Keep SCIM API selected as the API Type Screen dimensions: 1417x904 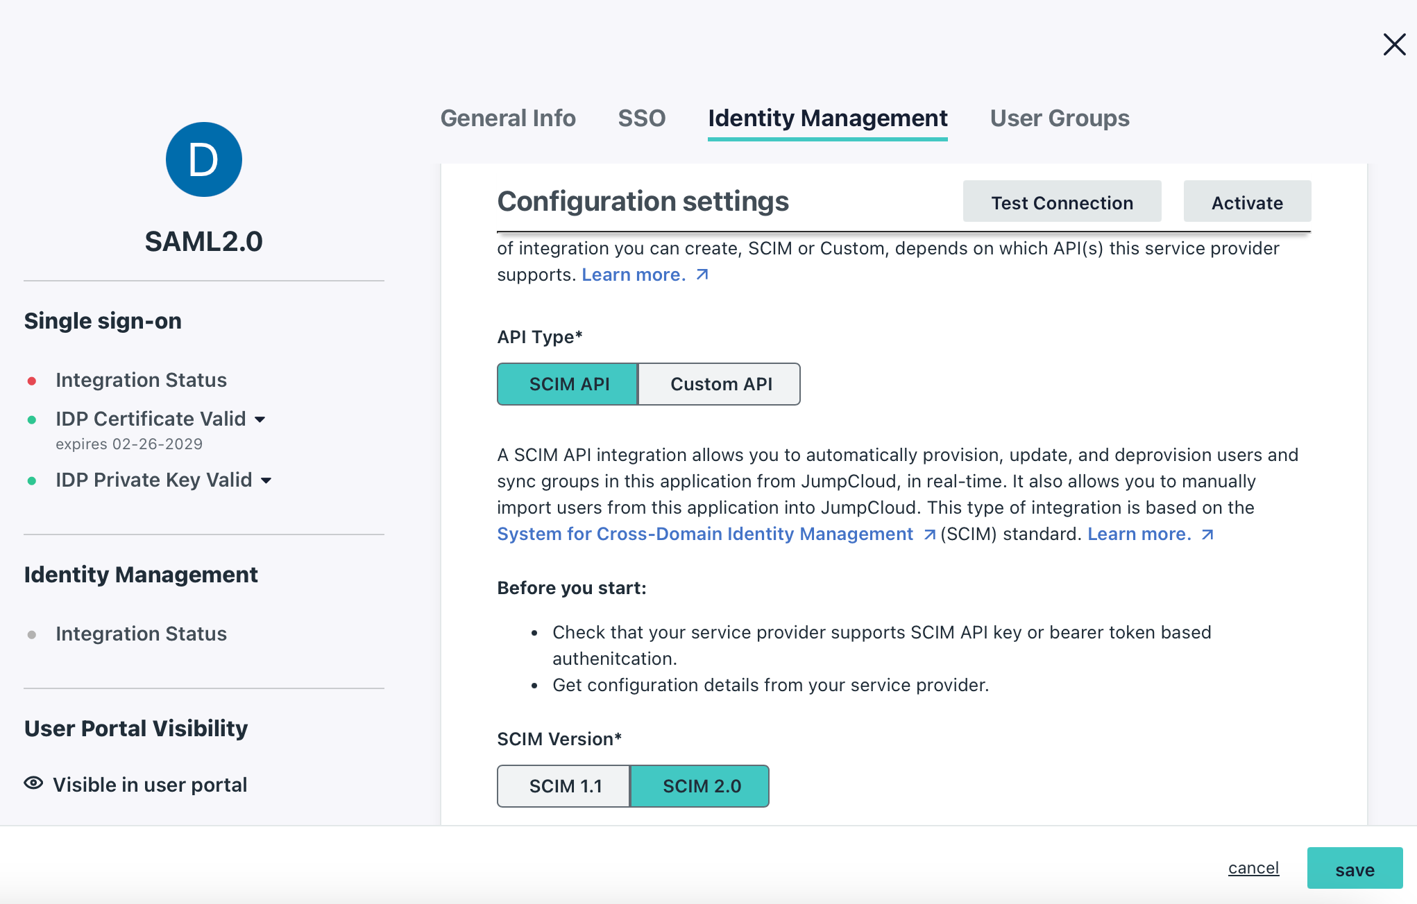[567, 383]
